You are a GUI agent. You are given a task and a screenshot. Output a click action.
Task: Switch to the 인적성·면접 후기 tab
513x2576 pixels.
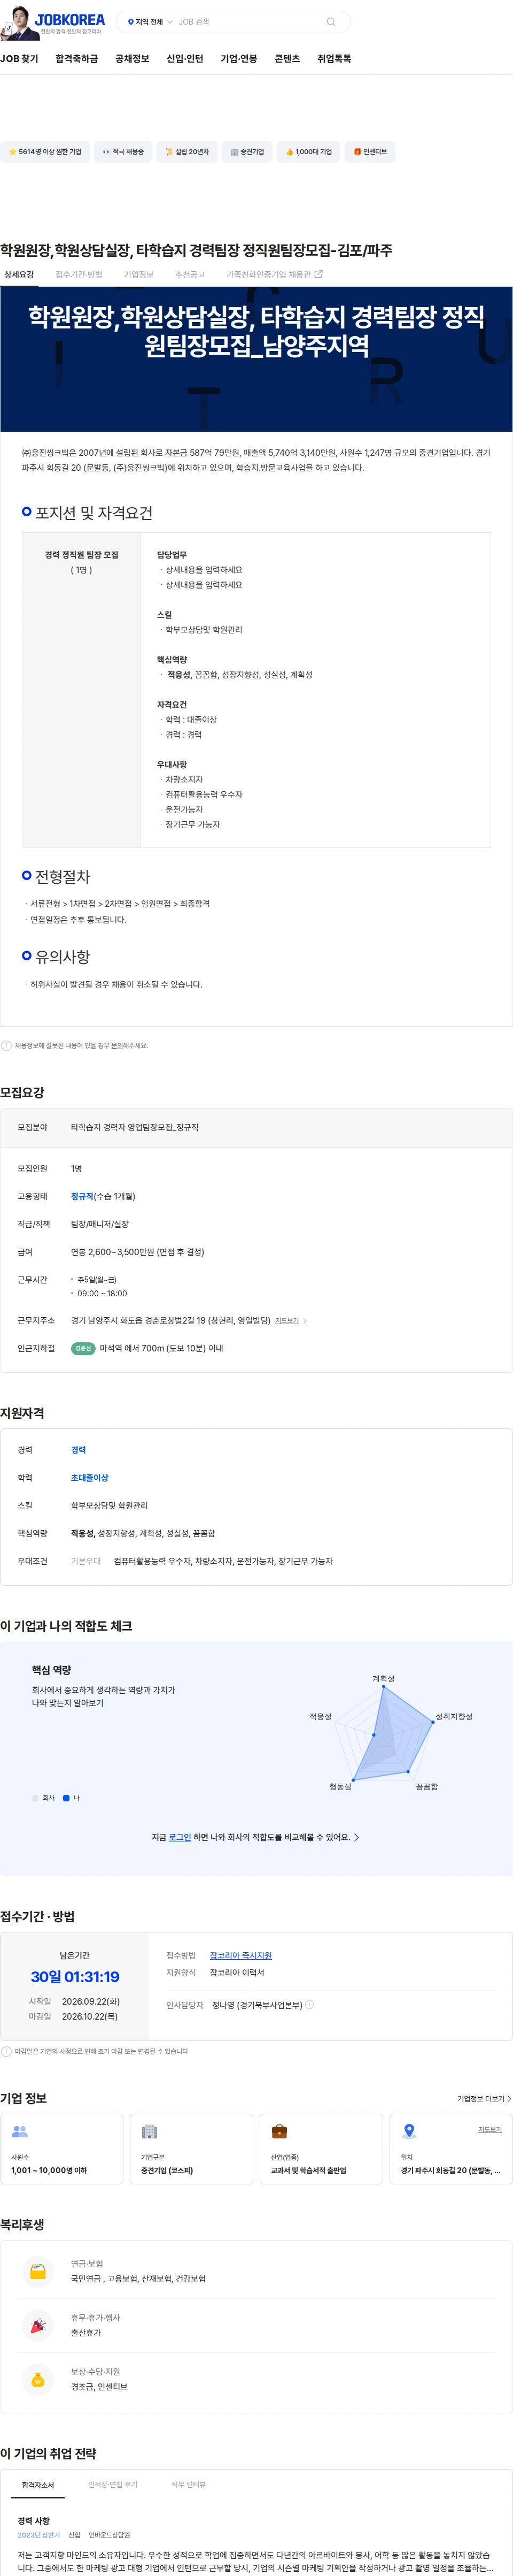pos(113,2484)
